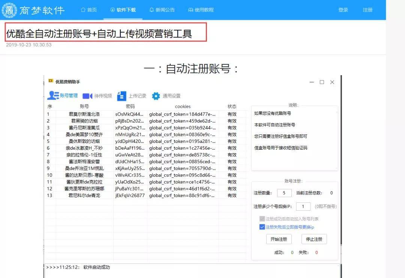Viewport: 405px width, 278px height.
Task: Click the 商梦软件 round logo icon
Action: click(9, 10)
